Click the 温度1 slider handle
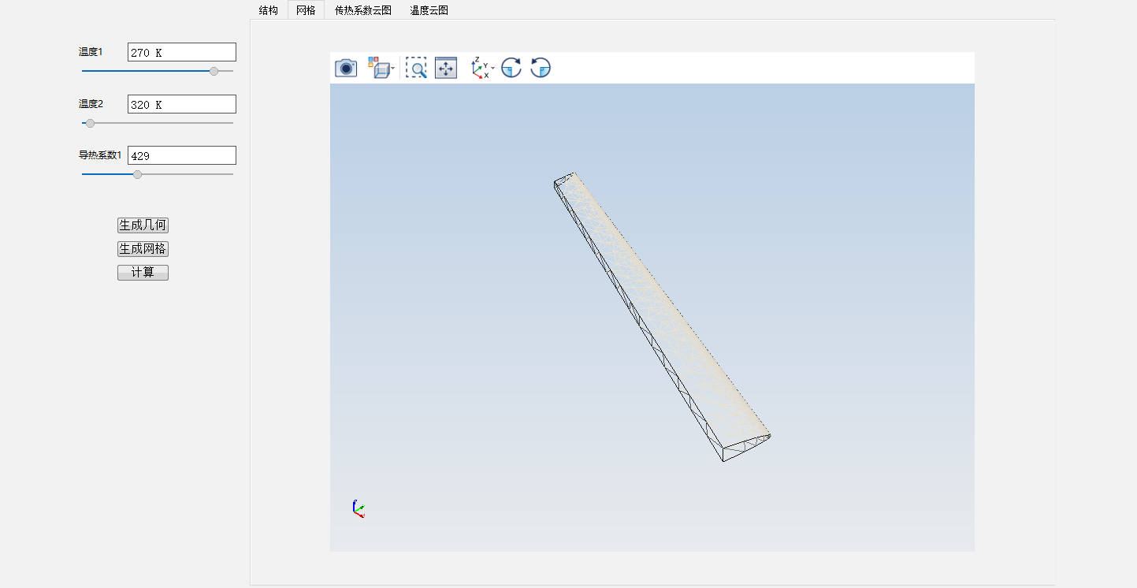The height and width of the screenshot is (588, 1137). (214, 71)
